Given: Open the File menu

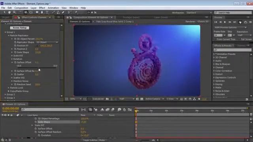Looking at the screenshot, I should [x=3, y=8].
